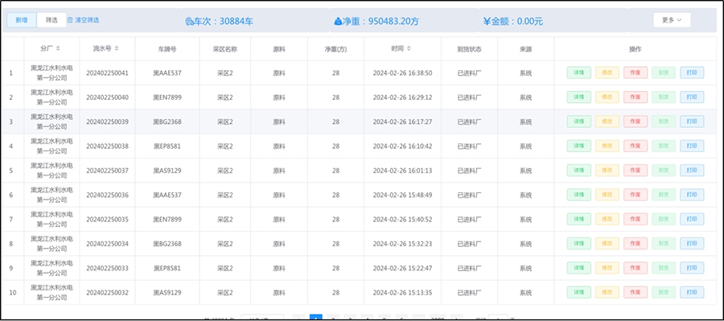Image resolution: width=724 pixels, height=321 pixels.
Task: Select time 2024-02-26 16:17:27 cell
Action: click(403, 122)
